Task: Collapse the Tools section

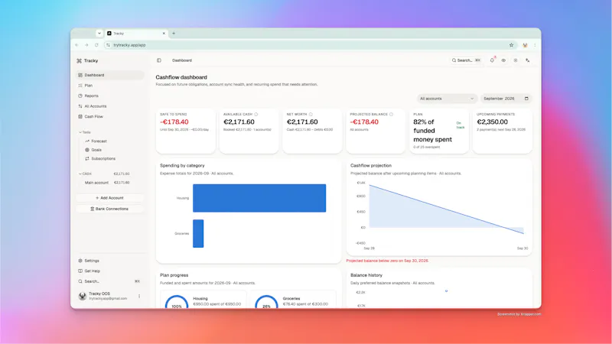Action: click(x=85, y=132)
